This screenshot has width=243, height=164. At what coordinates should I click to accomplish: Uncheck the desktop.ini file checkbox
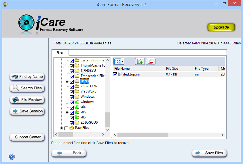[x=115, y=74]
